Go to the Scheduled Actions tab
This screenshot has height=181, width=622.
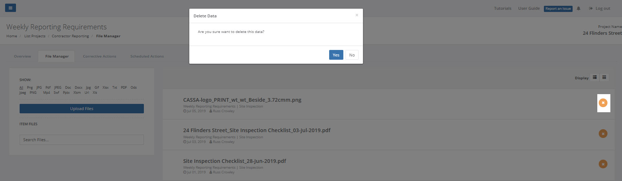tap(147, 56)
